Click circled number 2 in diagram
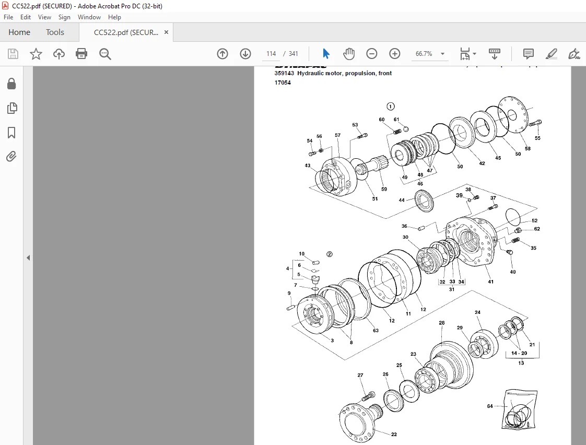Image resolution: width=586 pixels, height=445 pixels. (x=329, y=254)
